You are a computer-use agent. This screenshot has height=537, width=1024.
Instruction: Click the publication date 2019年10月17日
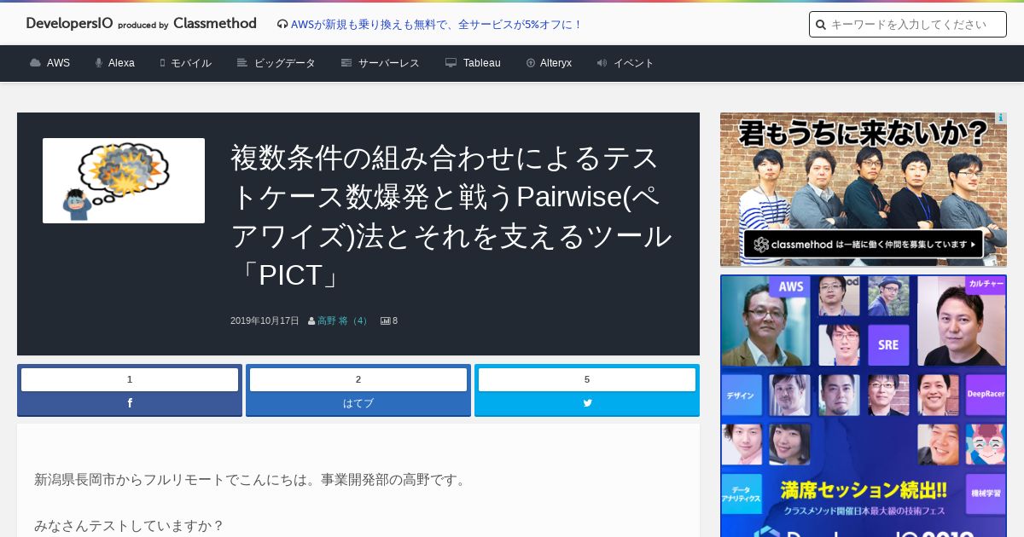pyautogui.click(x=265, y=321)
